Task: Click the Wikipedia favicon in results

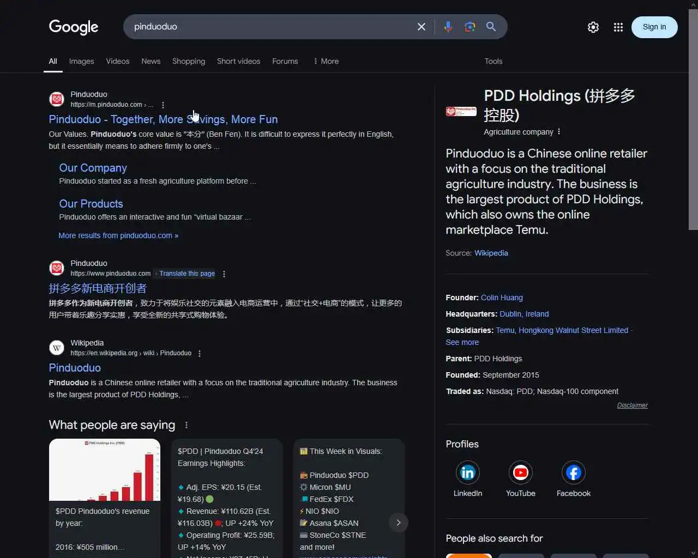Action: pyautogui.click(x=57, y=348)
